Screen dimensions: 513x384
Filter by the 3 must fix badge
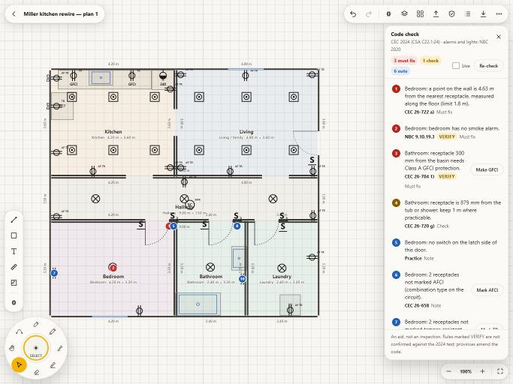(x=404, y=61)
